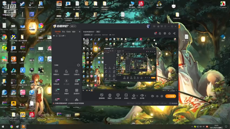Show hidden tray icons chevron
The image size is (230, 129).
pos(192,126)
